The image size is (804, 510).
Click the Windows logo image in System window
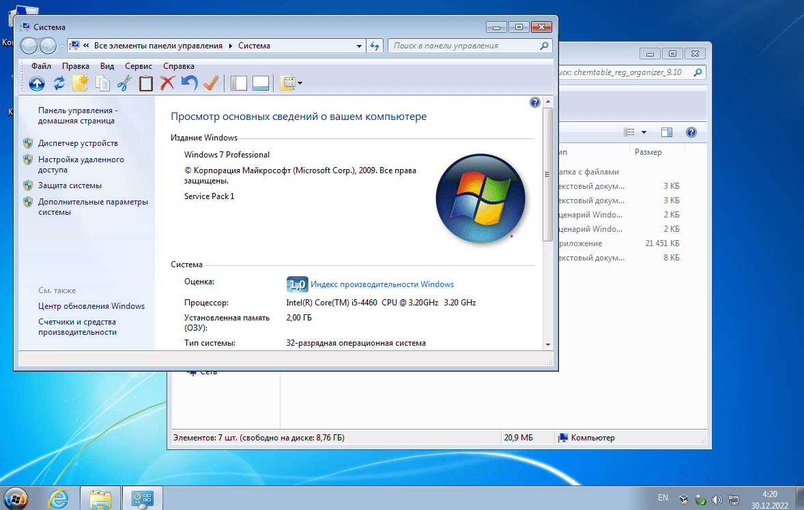click(480, 198)
